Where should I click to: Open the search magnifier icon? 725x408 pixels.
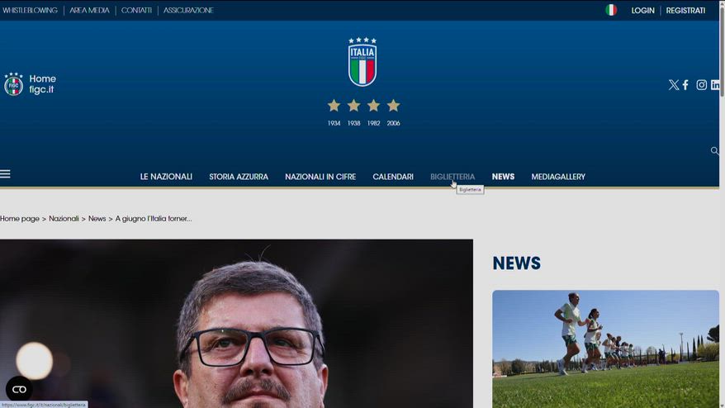coord(715,151)
